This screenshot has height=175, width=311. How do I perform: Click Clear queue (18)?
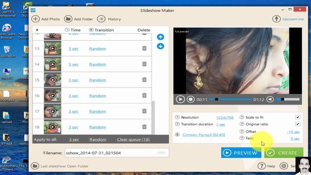click(133, 140)
